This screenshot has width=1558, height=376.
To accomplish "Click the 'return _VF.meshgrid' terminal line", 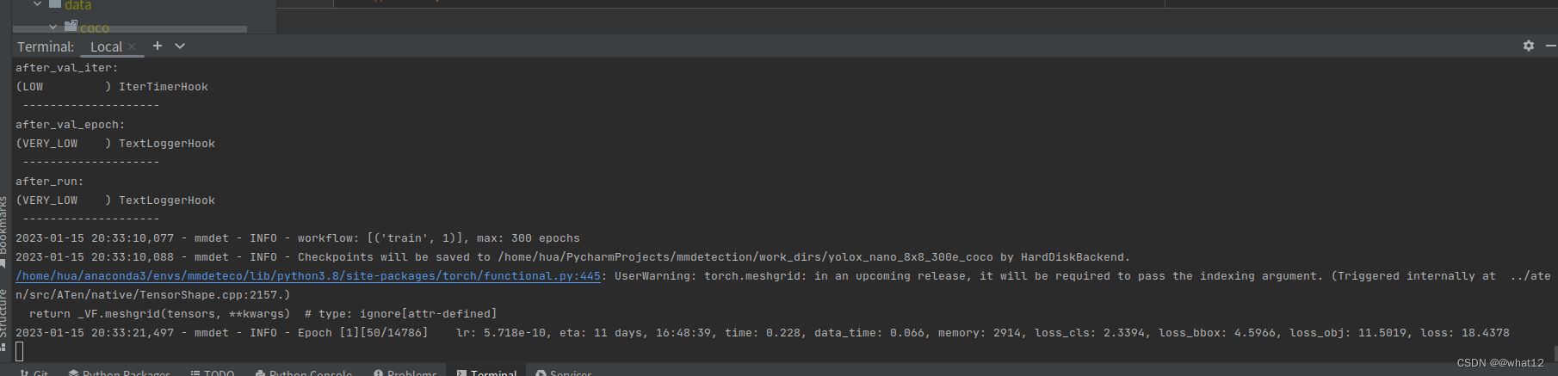I will pyautogui.click(x=263, y=314).
